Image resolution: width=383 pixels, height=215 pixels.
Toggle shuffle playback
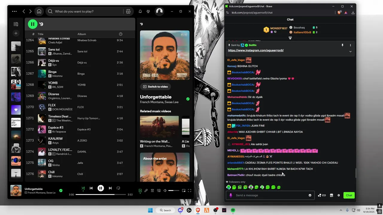pos(83,188)
